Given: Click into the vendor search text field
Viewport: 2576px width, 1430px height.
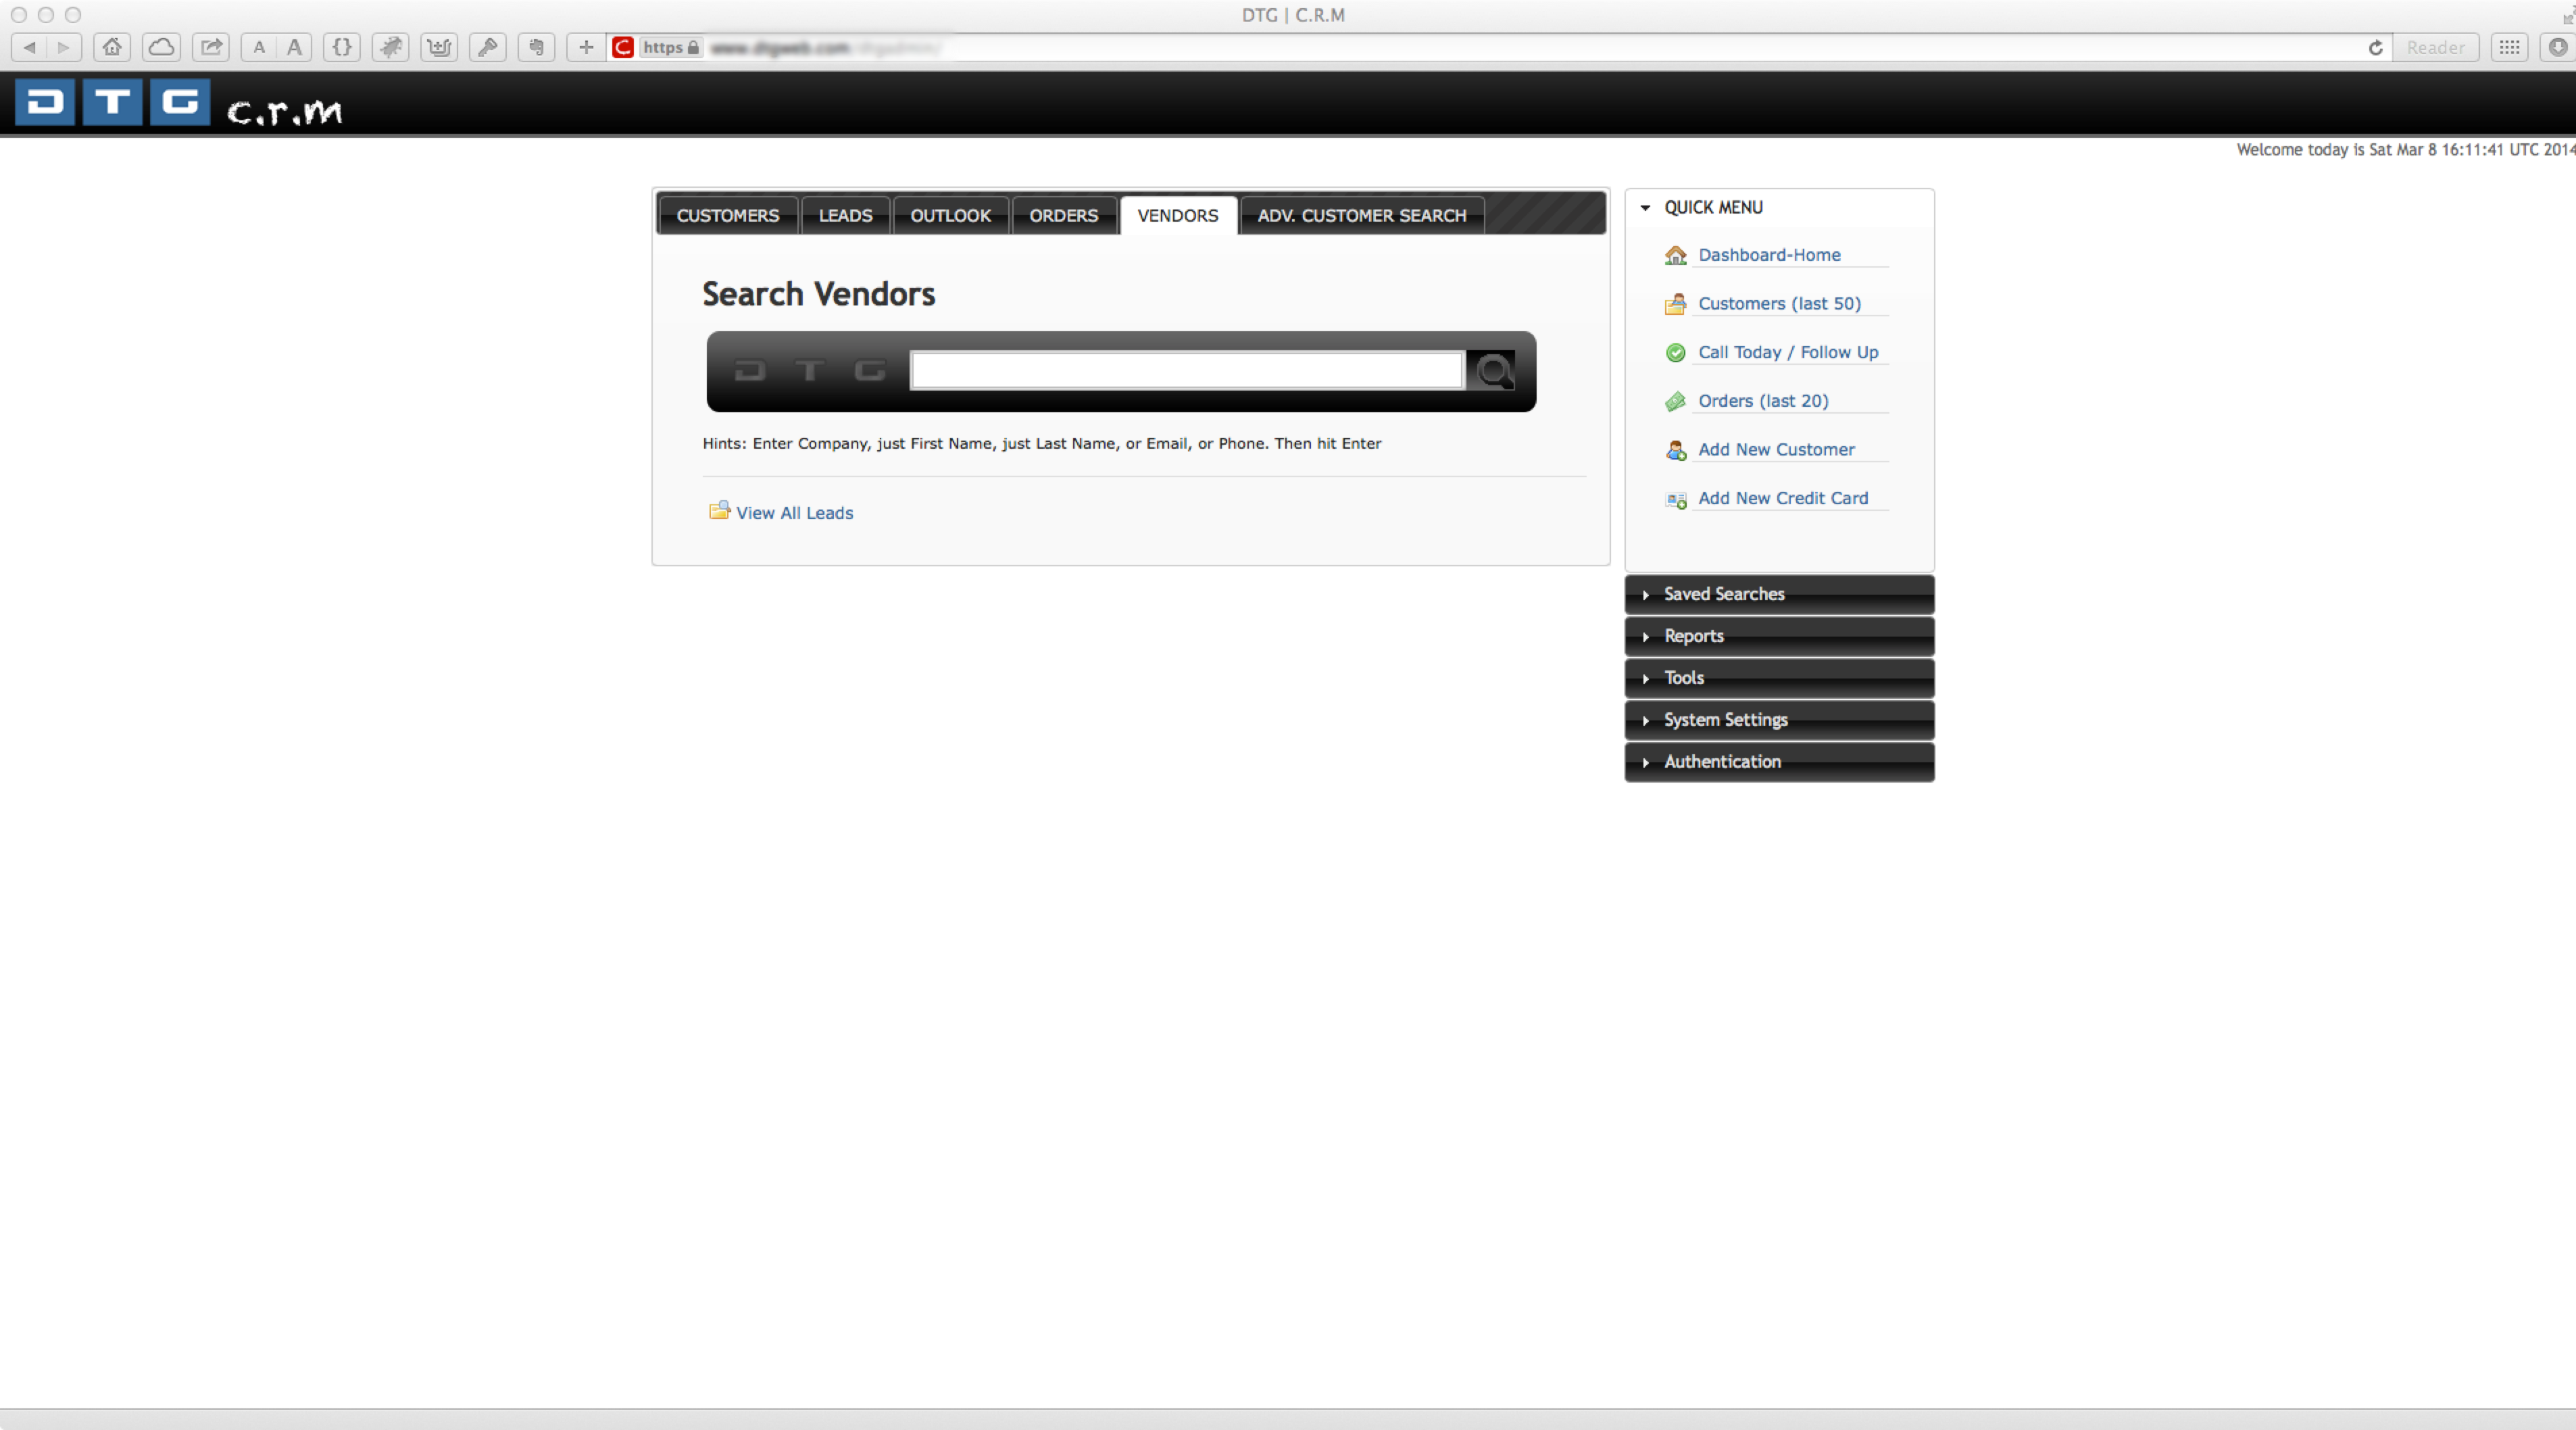Looking at the screenshot, I should click(1187, 371).
